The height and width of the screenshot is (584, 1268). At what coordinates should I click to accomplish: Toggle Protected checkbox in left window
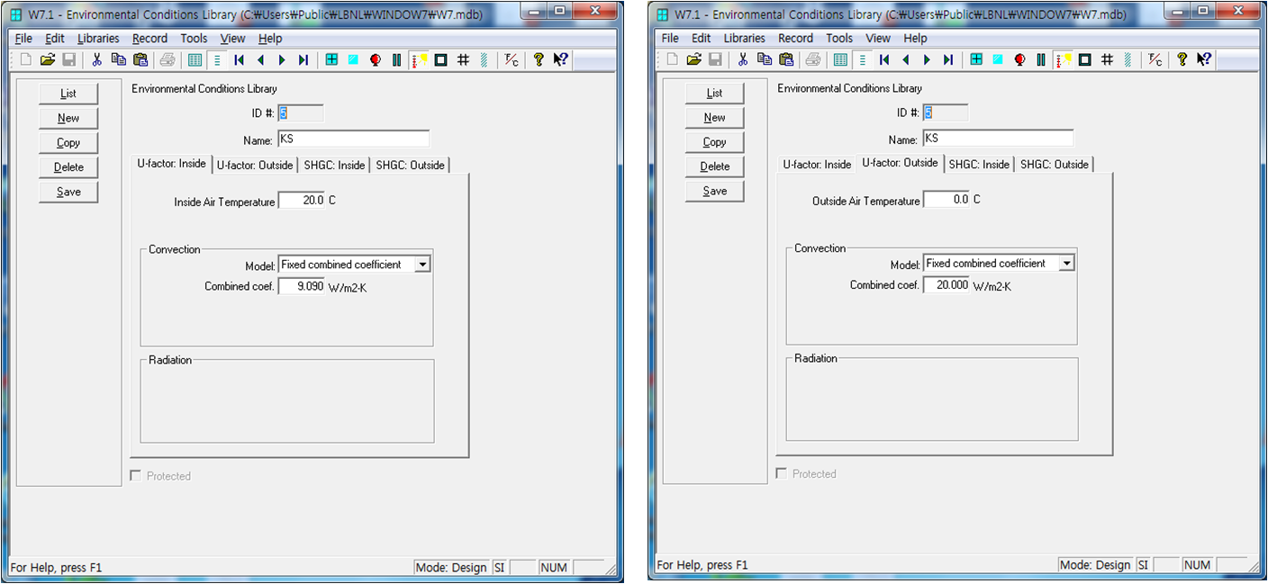click(137, 476)
